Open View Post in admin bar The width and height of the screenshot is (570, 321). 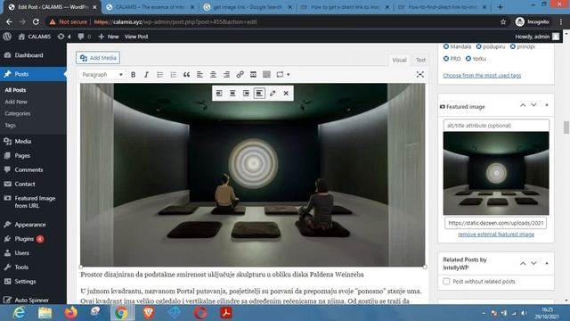136,37
